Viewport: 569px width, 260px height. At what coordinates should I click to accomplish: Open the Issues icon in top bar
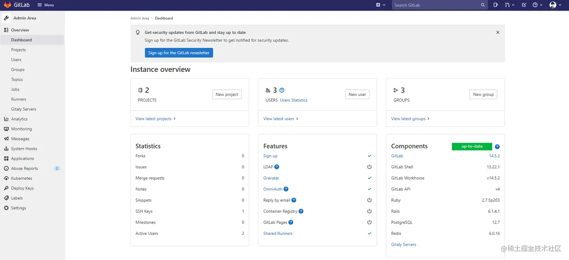[x=496, y=5]
